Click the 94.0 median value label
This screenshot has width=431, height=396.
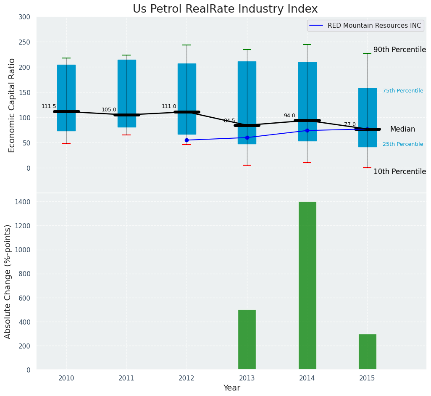click(x=289, y=116)
